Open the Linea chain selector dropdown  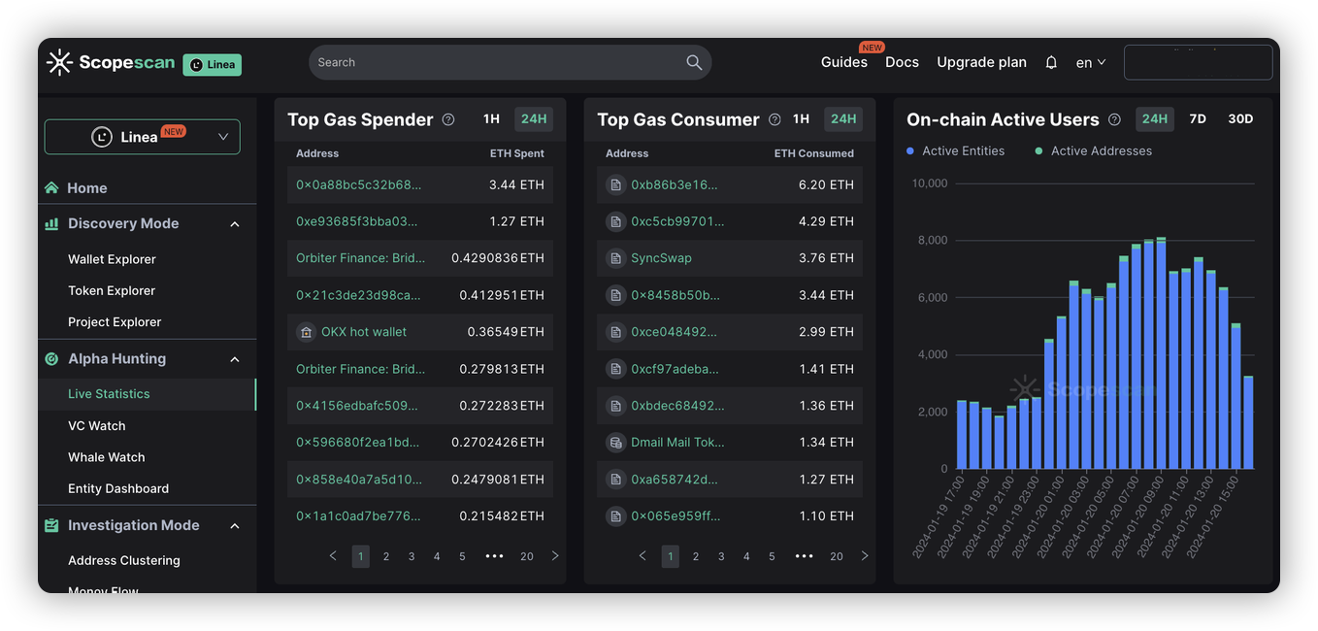pyautogui.click(x=142, y=137)
